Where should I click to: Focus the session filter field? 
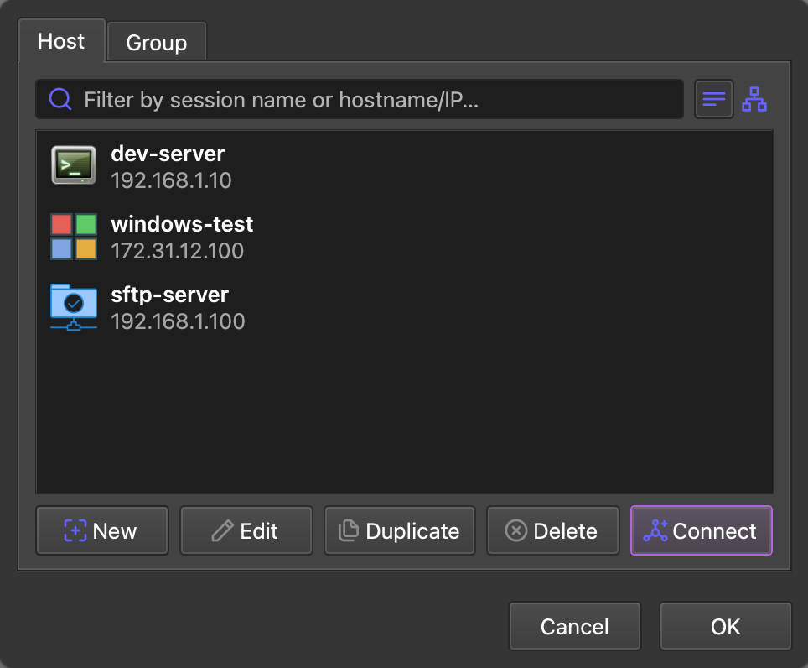pos(360,99)
